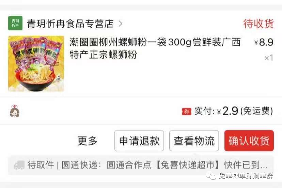The width and height of the screenshot is (282, 188).
Task: Open the 更多 options menu
Action: (88, 141)
